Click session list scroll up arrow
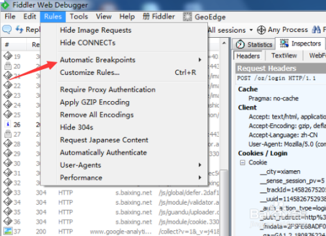 (x=224, y=43)
